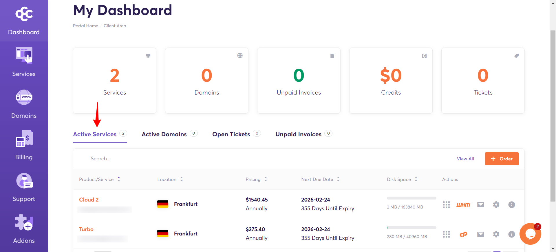The image size is (556, 252).
Task: Click the View All link
Action: [x=465, y=159]
